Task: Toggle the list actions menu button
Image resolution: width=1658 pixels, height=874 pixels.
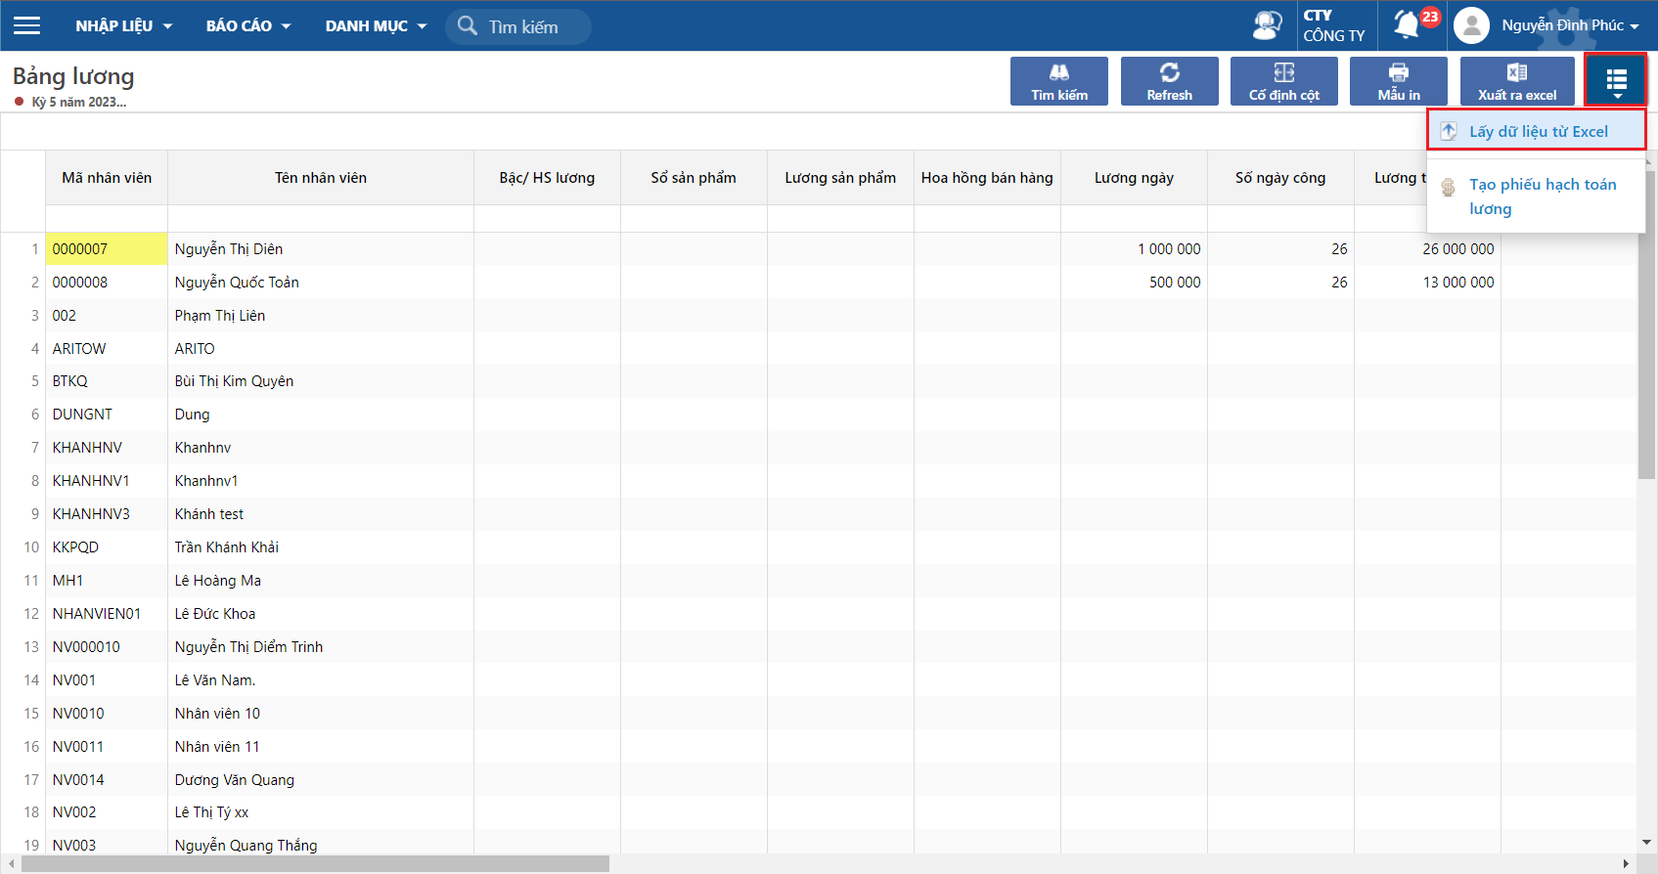Action: point(1616,81)
